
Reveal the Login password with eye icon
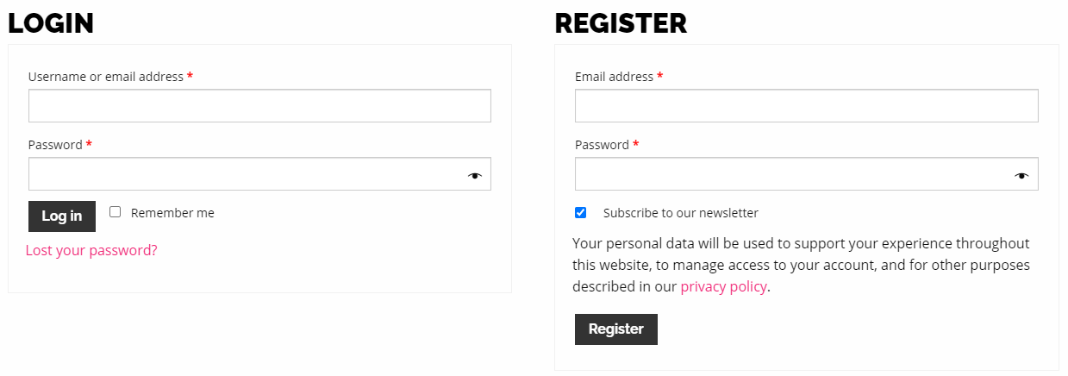point(475,175)
